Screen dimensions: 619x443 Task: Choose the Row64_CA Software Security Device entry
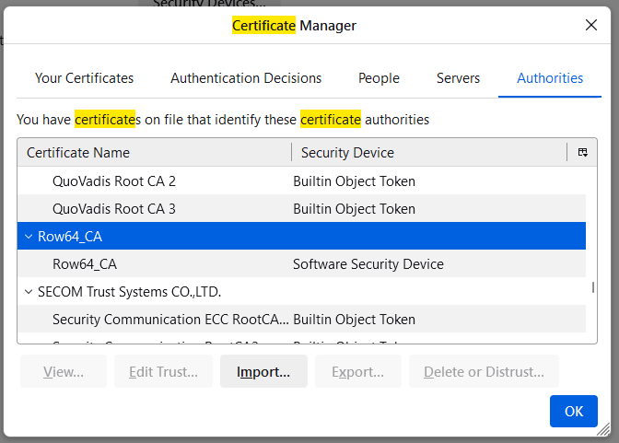(85, 264)
